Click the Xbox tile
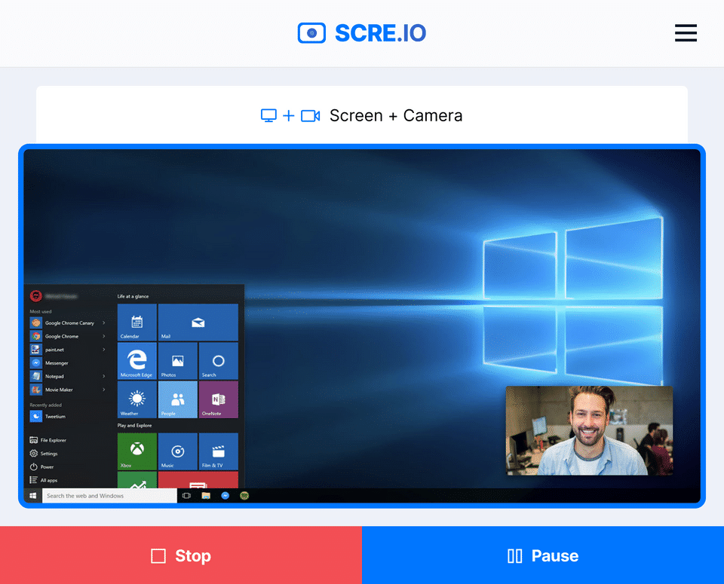This screenshot has width=724, height=584. [x=137, y=451]
